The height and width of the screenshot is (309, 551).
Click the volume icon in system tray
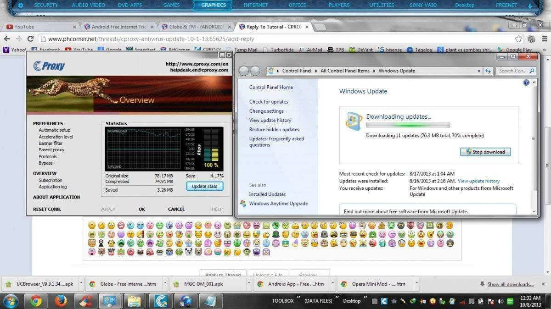tap(501, 301)
